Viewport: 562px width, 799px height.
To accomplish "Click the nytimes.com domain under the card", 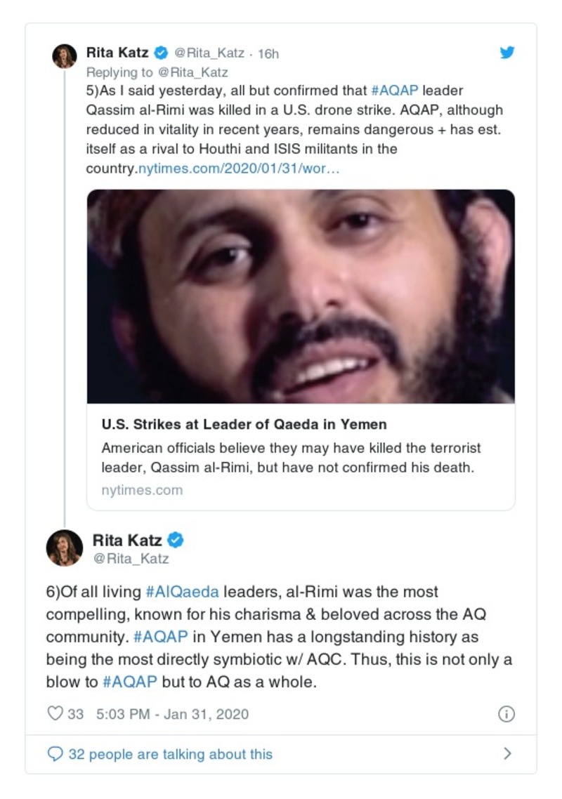I will (142, 491).
